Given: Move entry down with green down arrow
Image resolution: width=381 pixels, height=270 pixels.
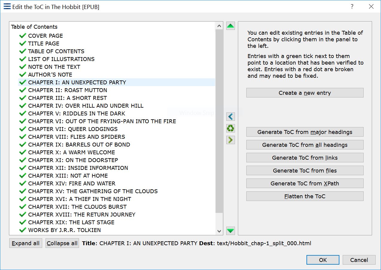Looking at the screenshot, I should (230, 231).
